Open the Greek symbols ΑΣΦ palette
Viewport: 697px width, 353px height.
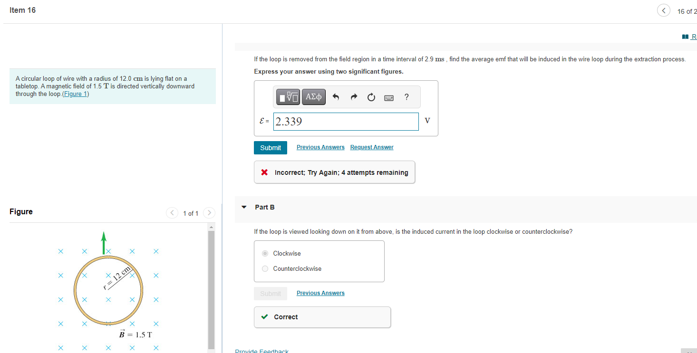(314, 97)
